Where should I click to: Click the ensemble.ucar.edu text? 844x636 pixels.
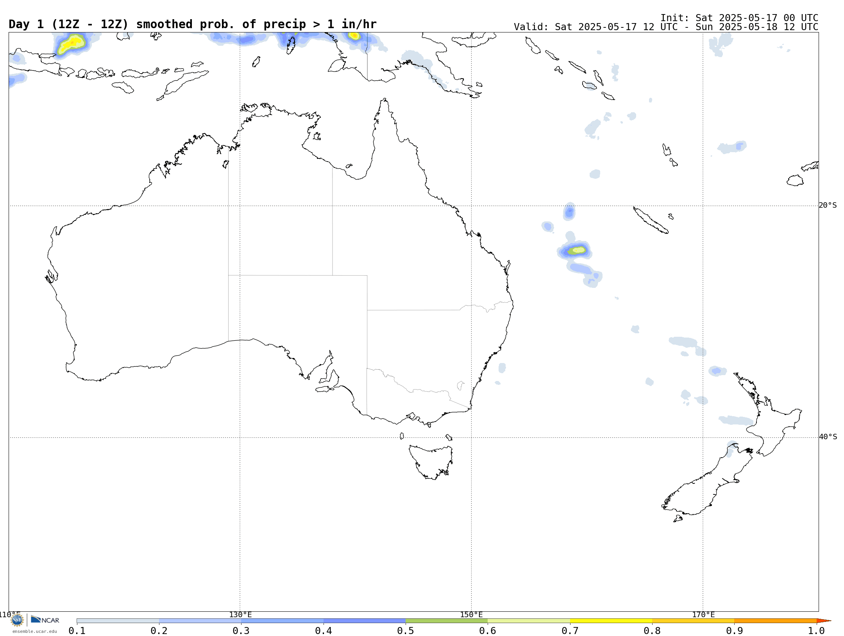point(34,631)
